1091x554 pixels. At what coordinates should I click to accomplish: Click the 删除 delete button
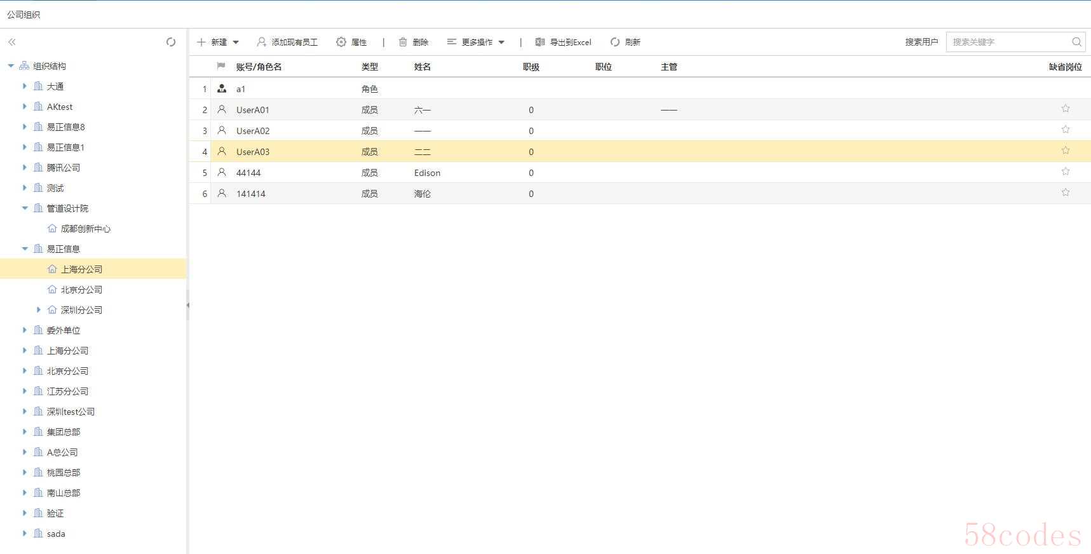pos(414,42)
